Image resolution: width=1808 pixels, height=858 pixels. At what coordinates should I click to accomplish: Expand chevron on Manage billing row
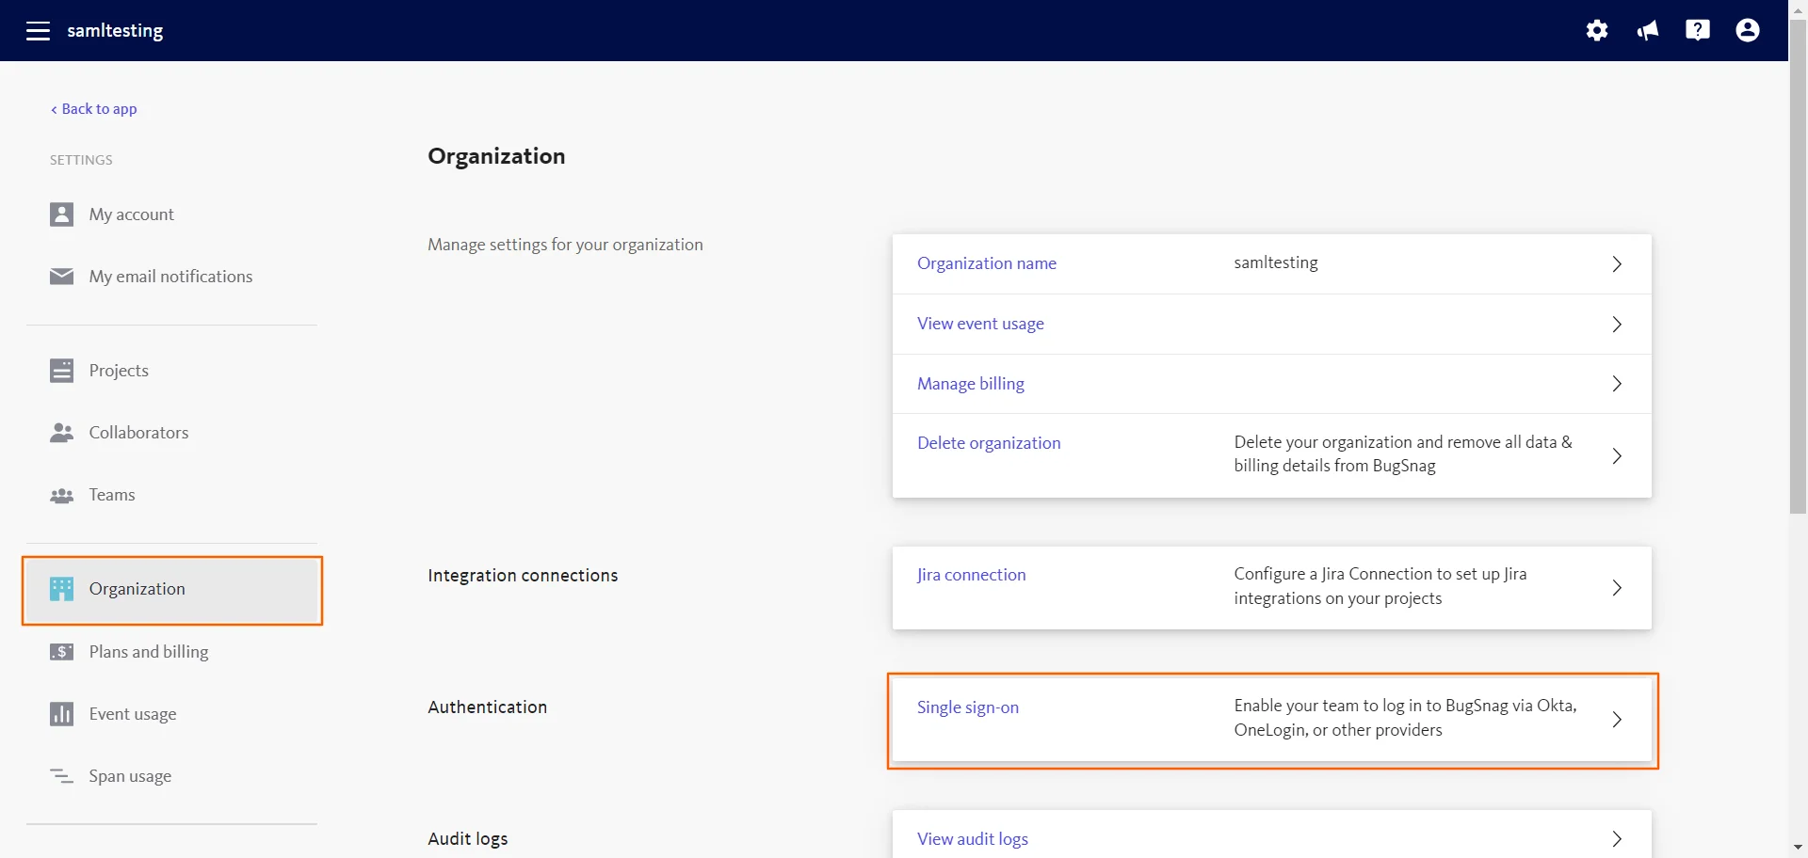(x=1617, y=384)
